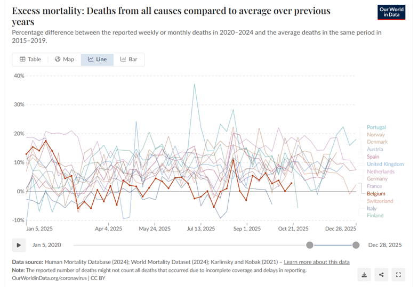418x287 pixels.
Task: Switch to the Table tab
Action: click(x=30, y=59)
